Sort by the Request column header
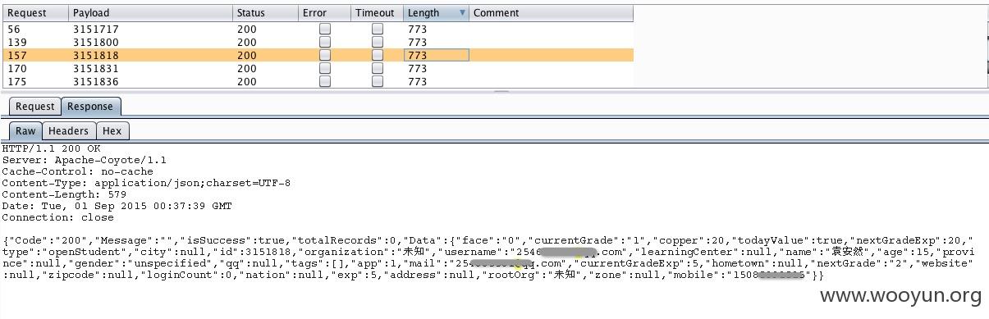The width and height of the screenshot is (989, 319). 34,13
